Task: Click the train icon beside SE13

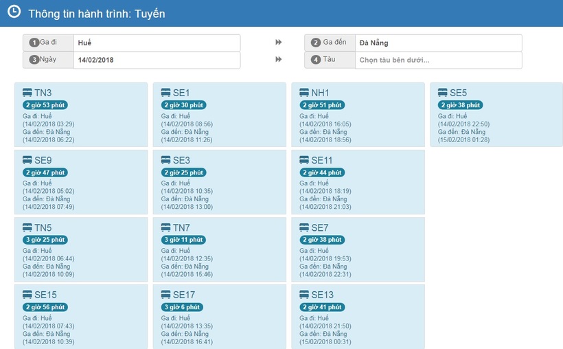Action: pos(304,295)
